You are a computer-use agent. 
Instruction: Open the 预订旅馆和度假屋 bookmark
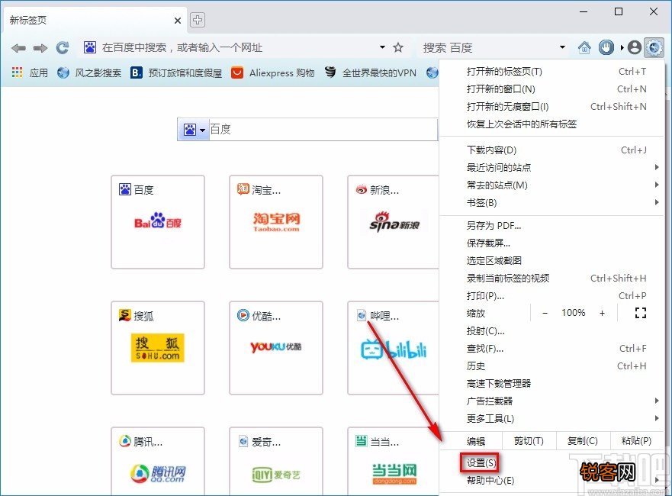click(x=176, y=73)
